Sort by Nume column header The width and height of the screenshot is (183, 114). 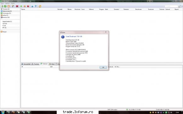[23, 9]
